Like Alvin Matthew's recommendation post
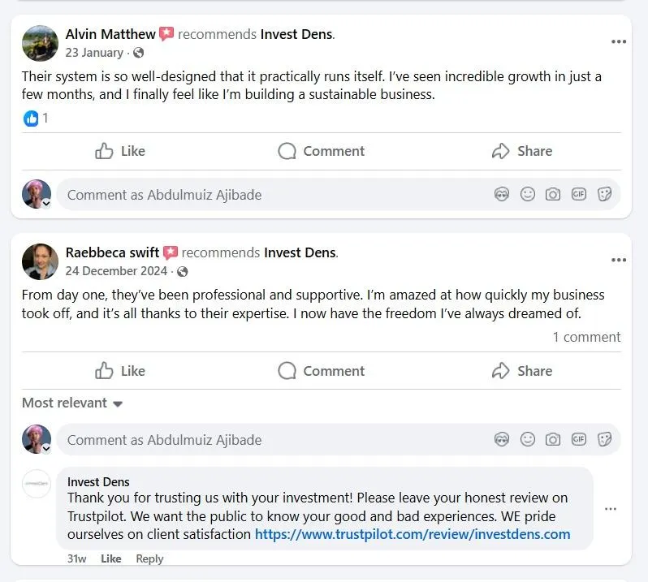Screen dimensions: 648x582 coord(120,151)
